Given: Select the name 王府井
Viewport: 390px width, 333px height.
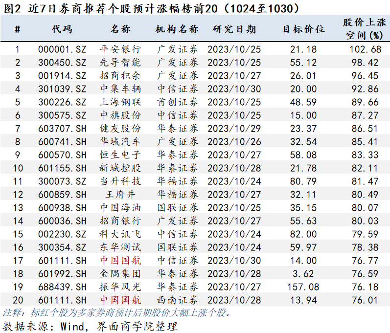Looking at the screenshot, I should (x=120, y=194).
